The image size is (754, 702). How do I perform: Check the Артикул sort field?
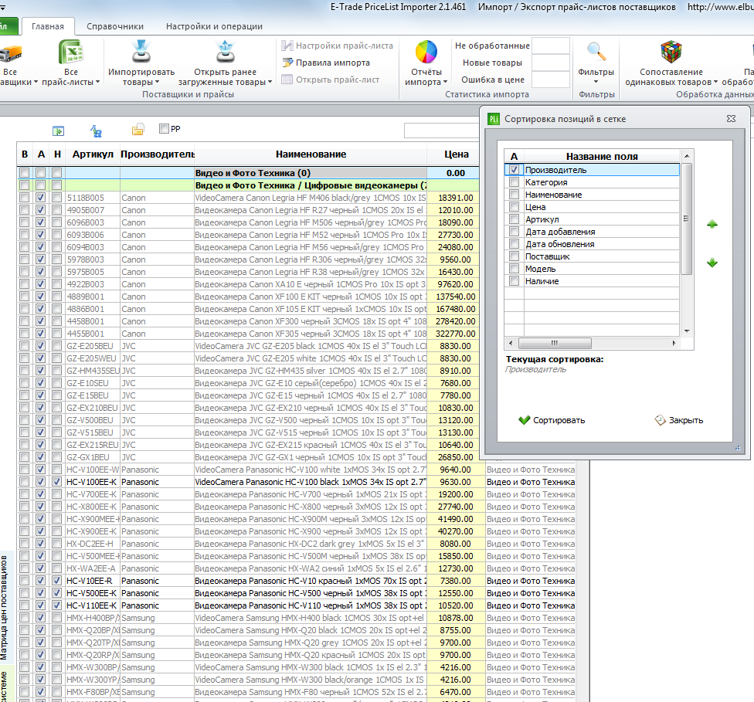[x=514, y=219]
